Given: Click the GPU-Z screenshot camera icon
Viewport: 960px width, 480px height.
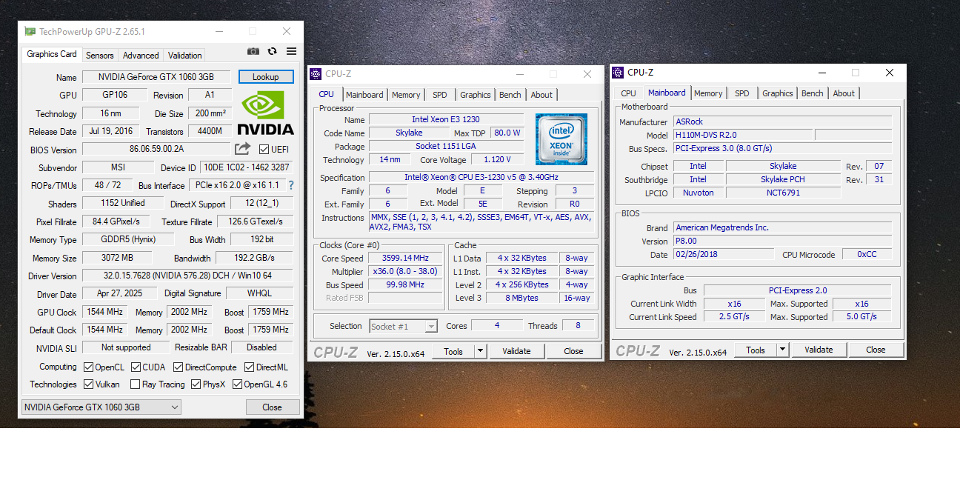Looking at the screenshot, I should pos(253,52).
